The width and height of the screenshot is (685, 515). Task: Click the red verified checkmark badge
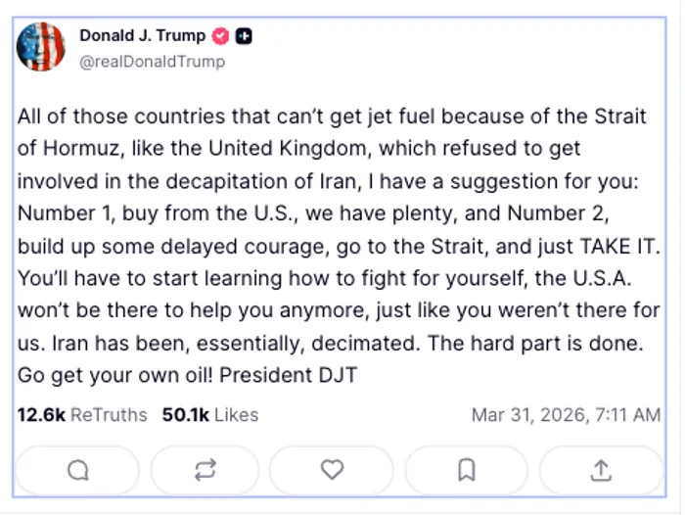[x=221, y=36]
